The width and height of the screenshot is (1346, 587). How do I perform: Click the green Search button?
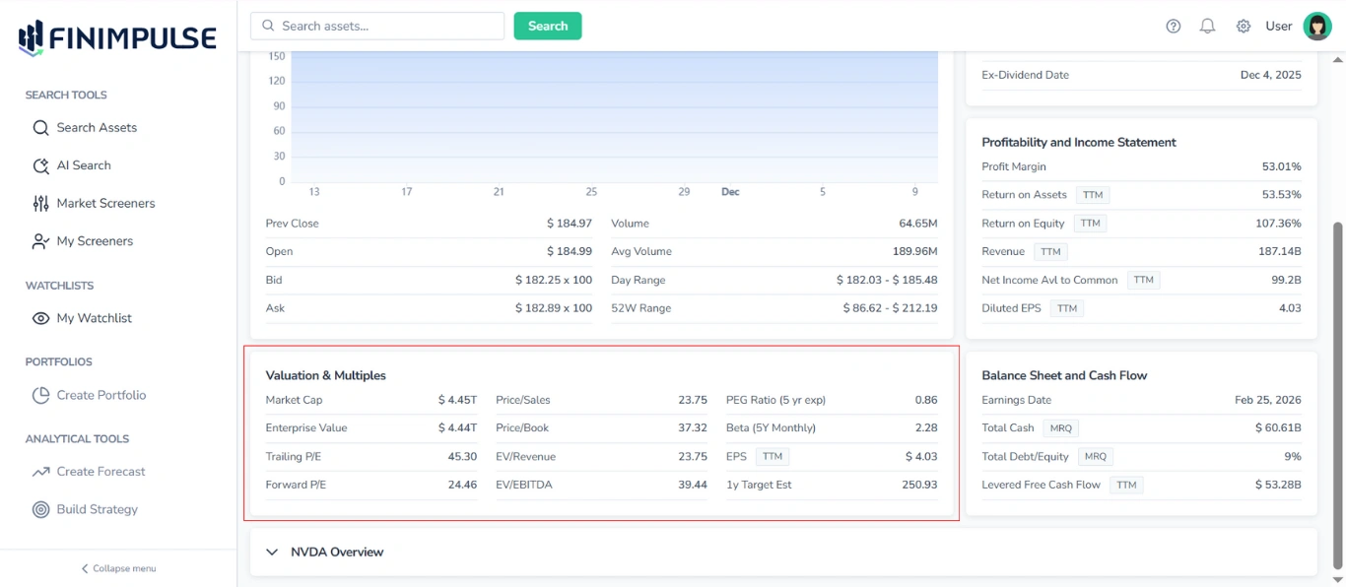point(547,26)
